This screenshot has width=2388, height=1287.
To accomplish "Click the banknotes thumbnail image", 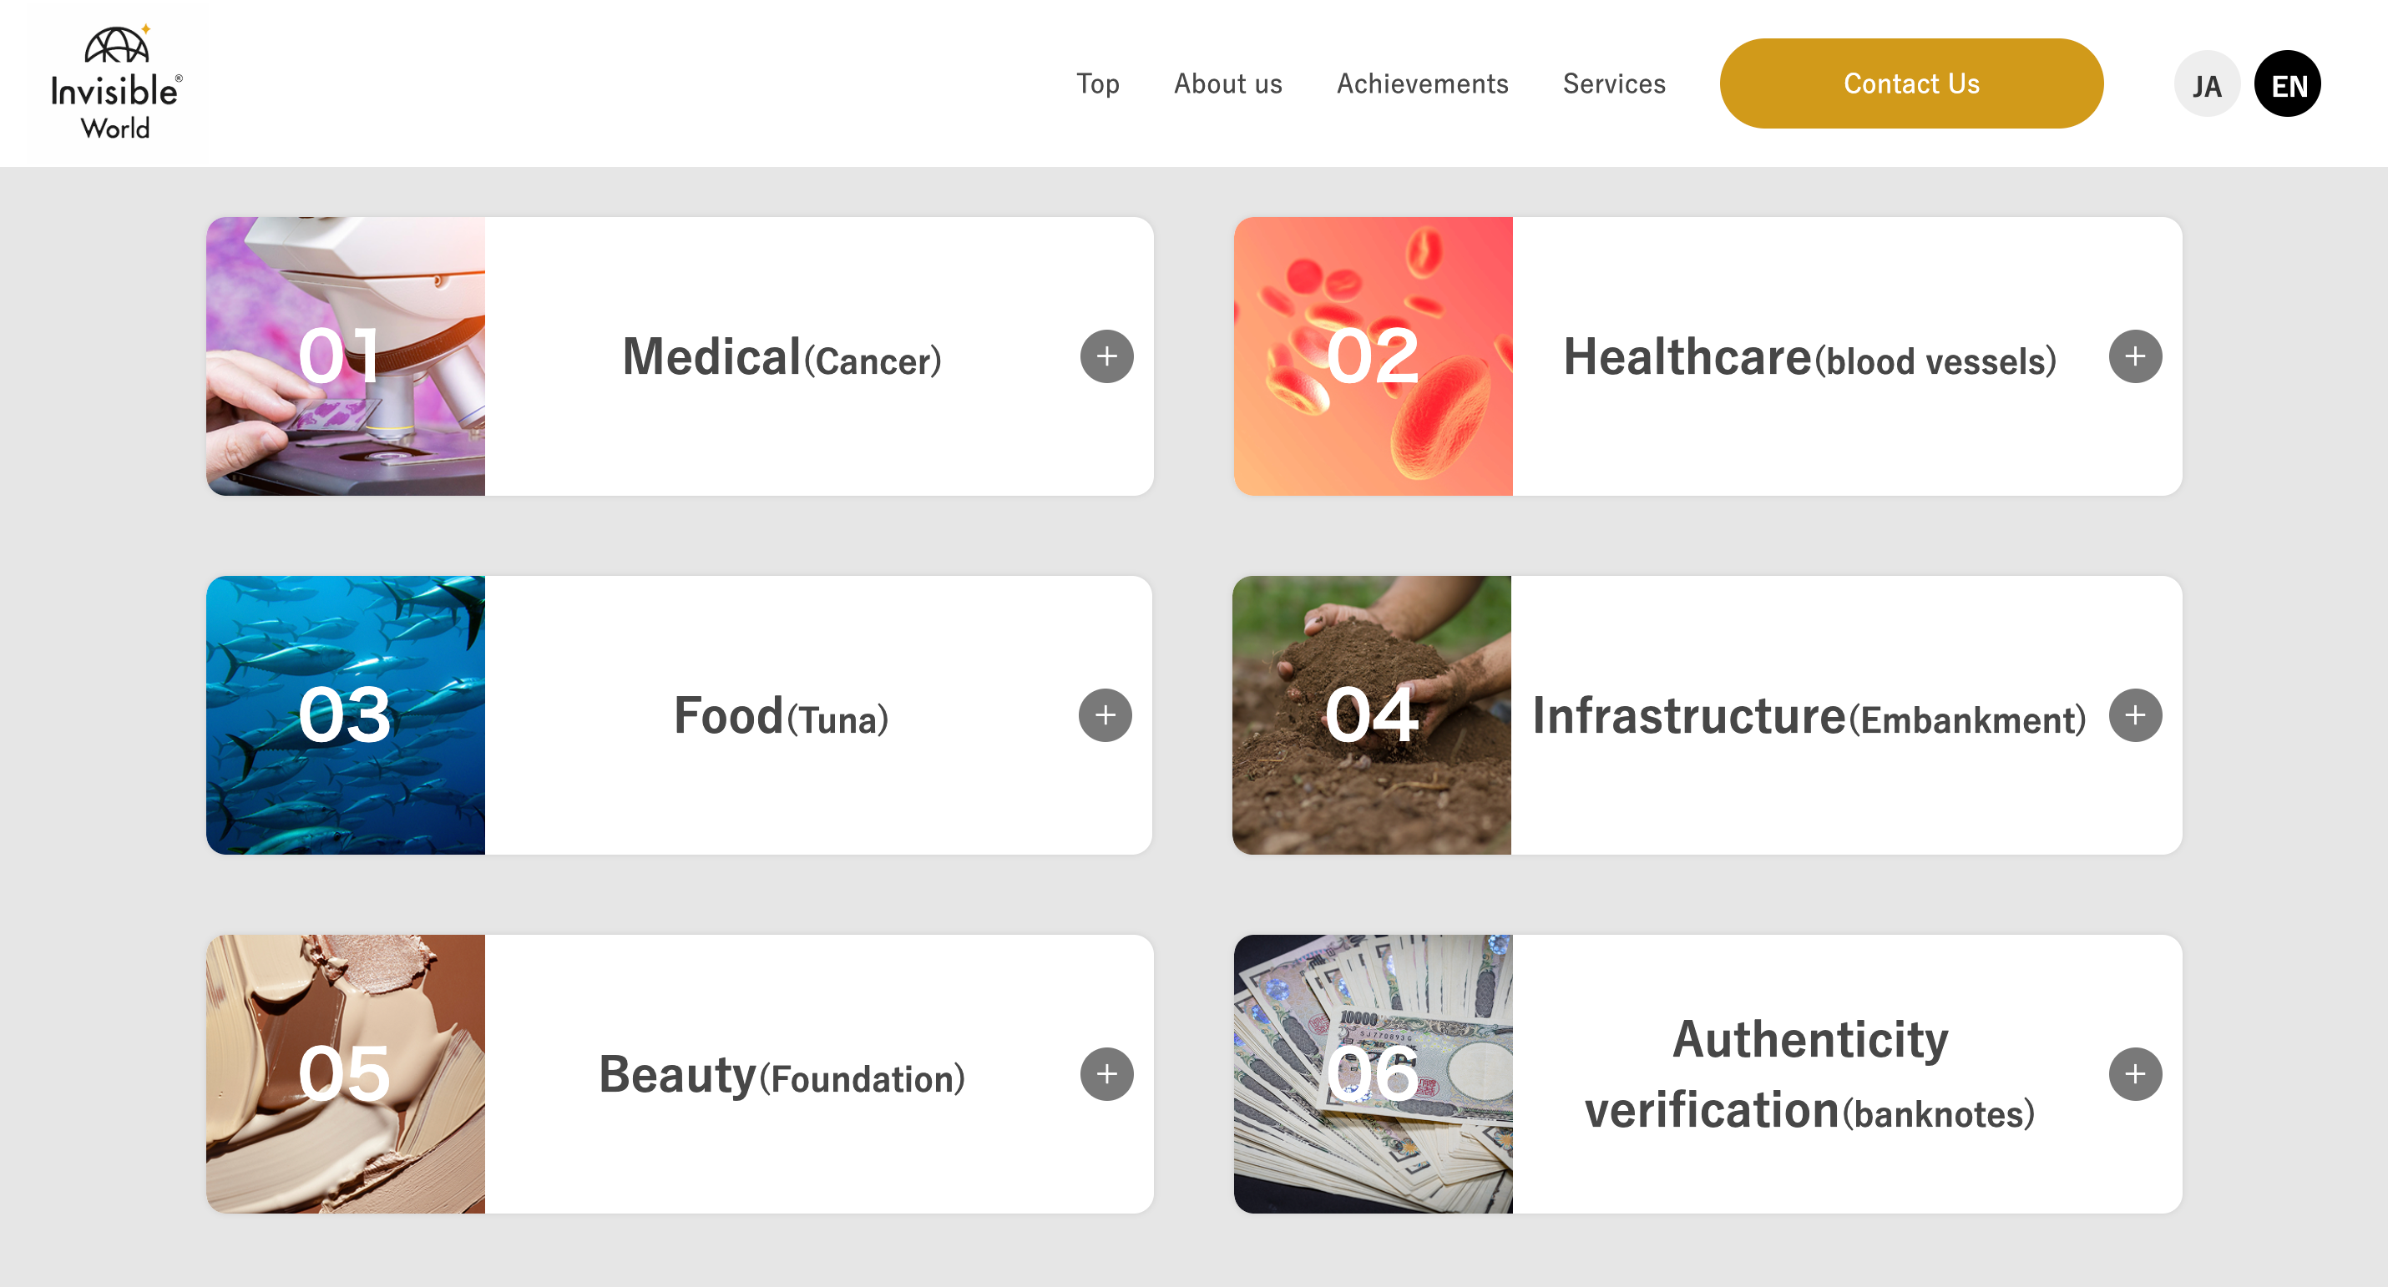I will coord(1373,1074).
